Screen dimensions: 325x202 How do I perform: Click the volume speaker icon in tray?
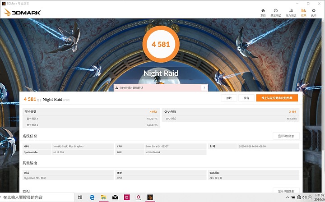(x=305, y=197)
